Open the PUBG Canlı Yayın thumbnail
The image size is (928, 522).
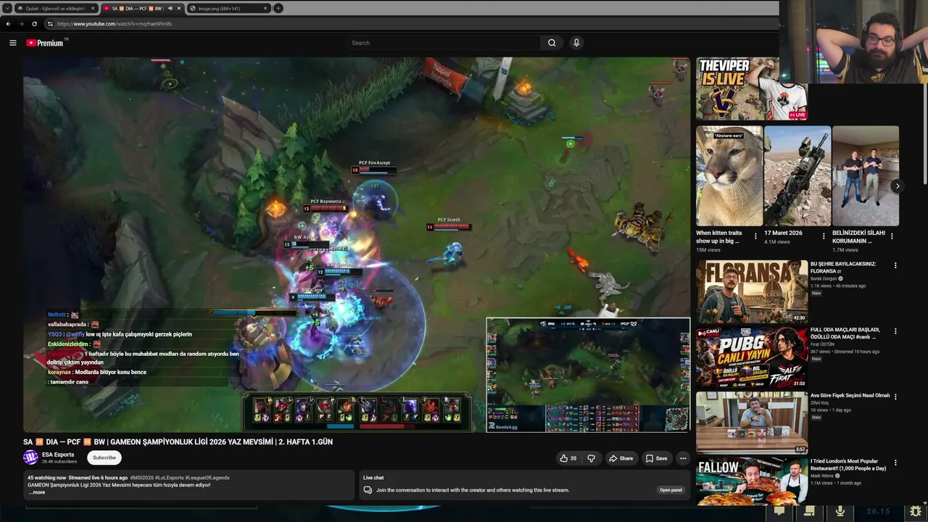click(752, 357)
